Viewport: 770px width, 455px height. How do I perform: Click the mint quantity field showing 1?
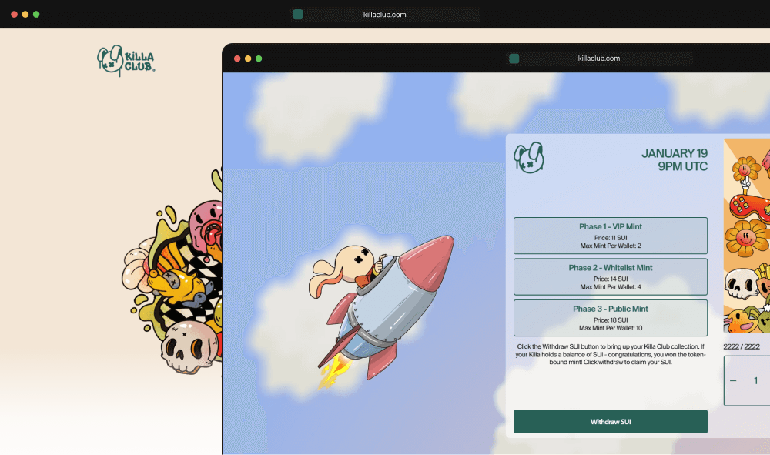(756, 380)
